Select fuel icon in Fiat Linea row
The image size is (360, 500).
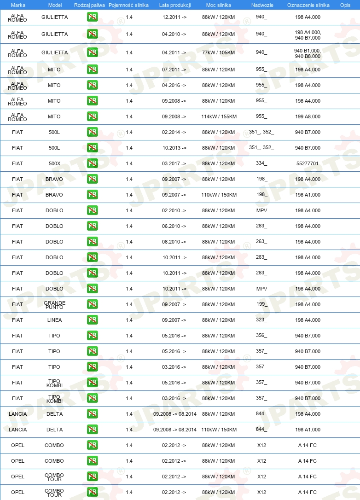pyautogui.click(x=92, y=320)
